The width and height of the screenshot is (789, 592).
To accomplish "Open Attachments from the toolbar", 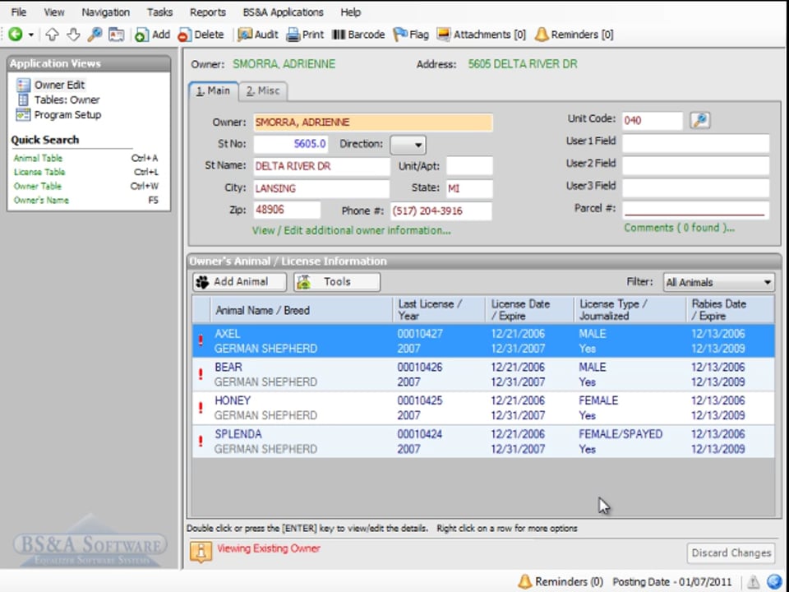I will point(481,35).
